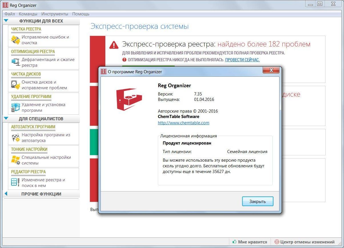
Task: Click the Закрыть button
Action: [x=258, y=201]
